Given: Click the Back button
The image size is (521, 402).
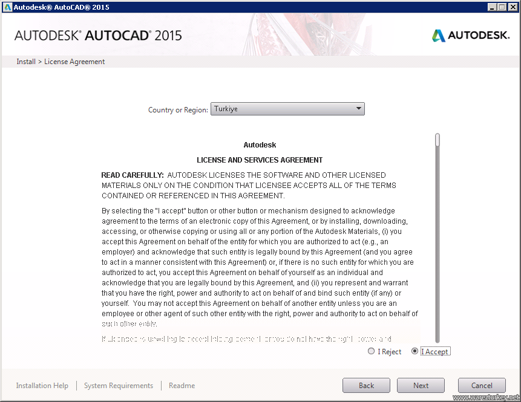Looking at the screenshot, I should pos(366,386).
